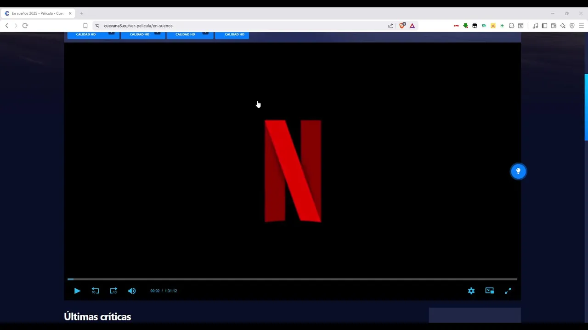The width and height of the screenshot is (588, 330).
Task: Share this page via share icon
Action: (390, 26)
